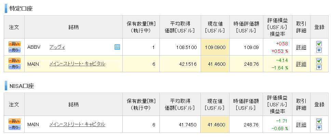
Task: Click the ABBV current price cell 109.0900
Action: click(x=215, y=47)
